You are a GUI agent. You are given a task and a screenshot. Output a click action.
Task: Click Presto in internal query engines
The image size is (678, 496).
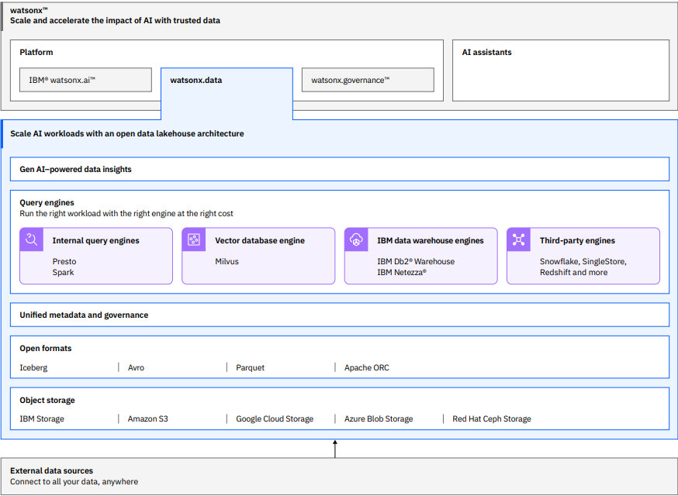tap(64, 261)
